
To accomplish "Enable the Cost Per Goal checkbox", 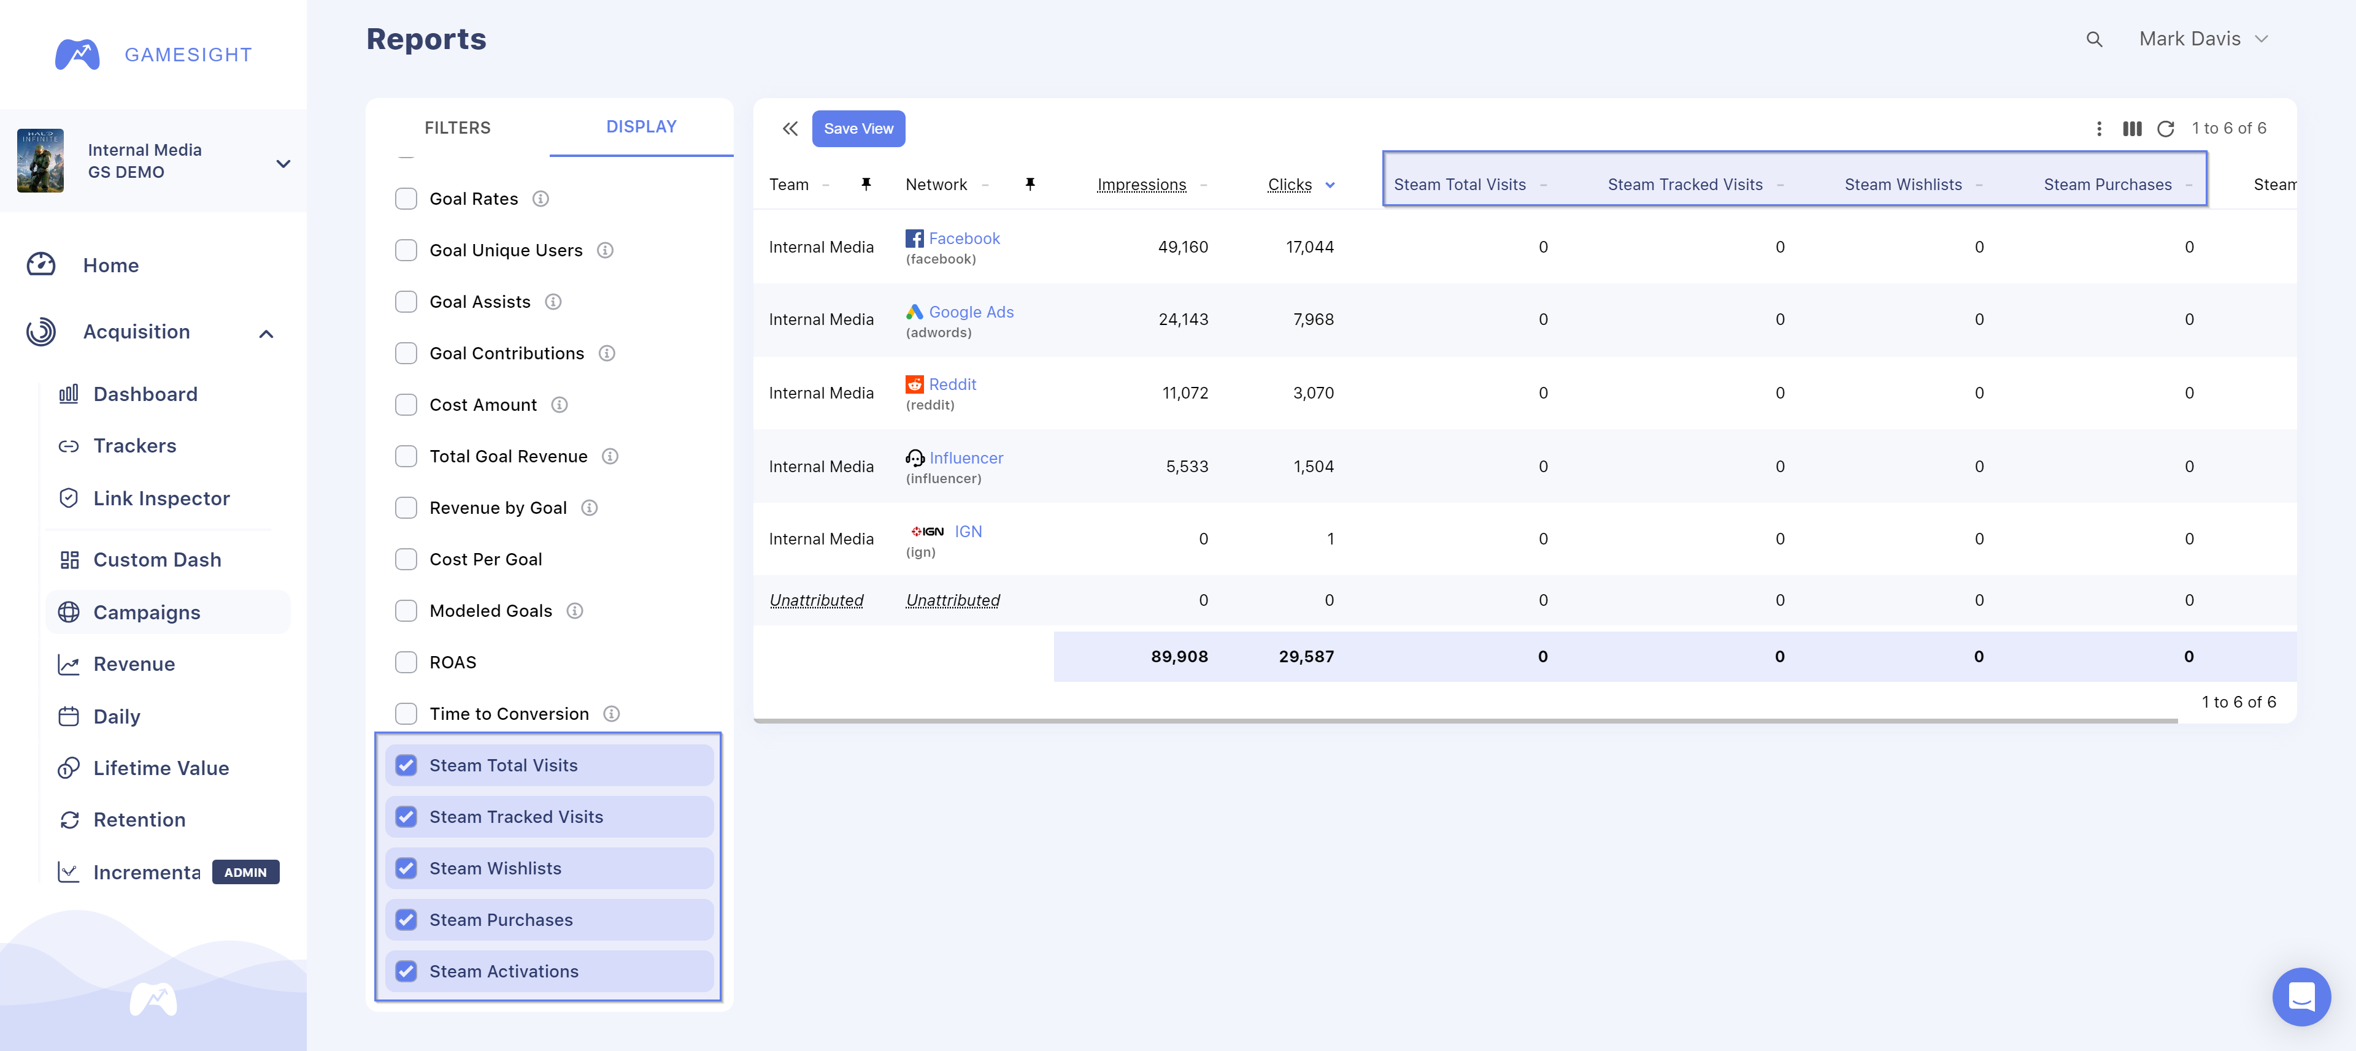I will 406,559.
